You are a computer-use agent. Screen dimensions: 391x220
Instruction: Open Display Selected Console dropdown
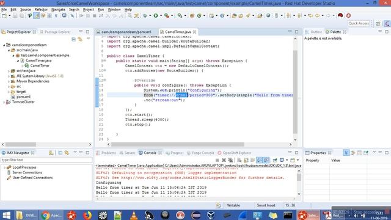coord(287,160)
